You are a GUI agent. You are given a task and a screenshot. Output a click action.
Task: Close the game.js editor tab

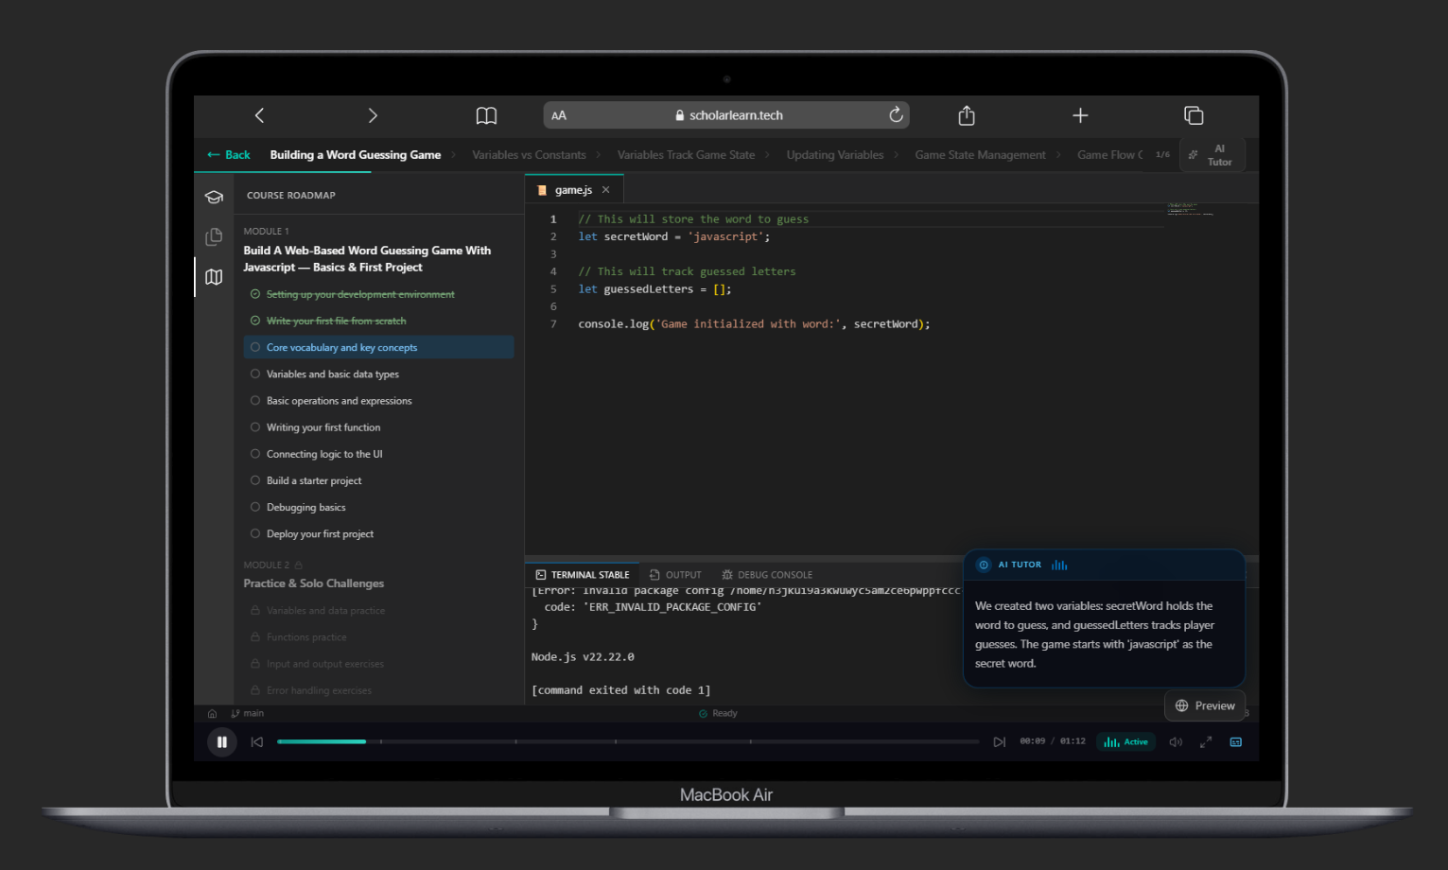[x=606, y=190]
